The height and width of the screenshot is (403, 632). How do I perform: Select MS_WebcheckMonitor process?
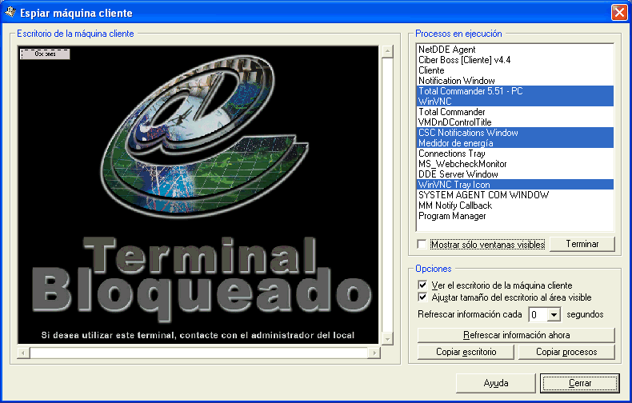click(514, 164)
